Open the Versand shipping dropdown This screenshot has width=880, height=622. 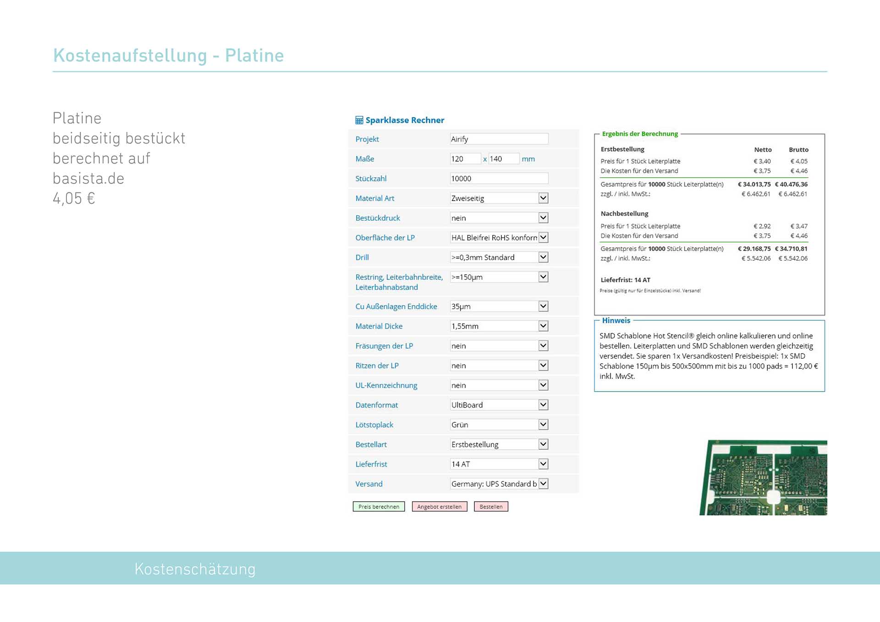coord(543,484)
